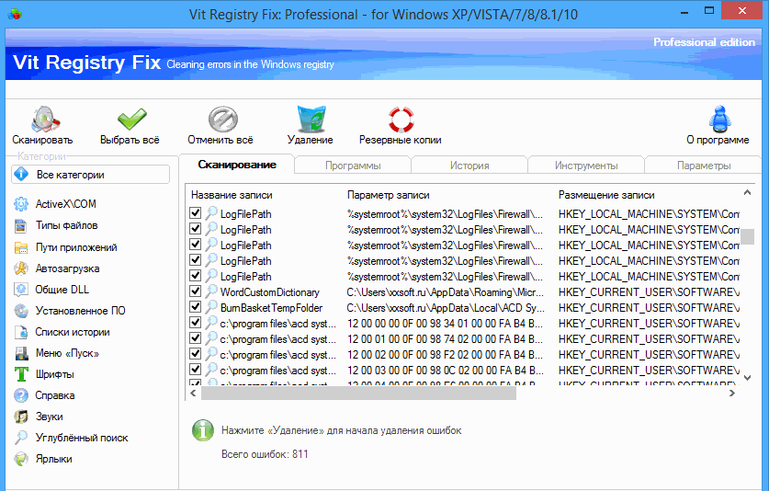Viewport: 769px width, 491px height.
Task: Sort by Параметр записи column header
Action: click(x=388, y=195)
